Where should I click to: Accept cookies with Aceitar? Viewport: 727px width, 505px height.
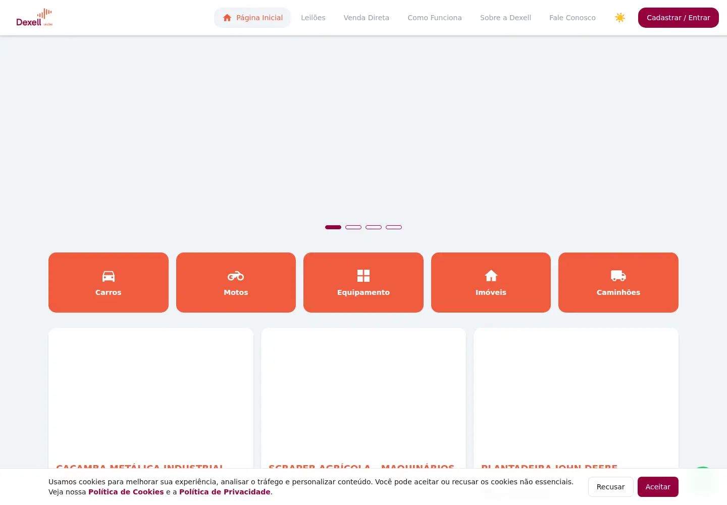click(x=658, y=487)
